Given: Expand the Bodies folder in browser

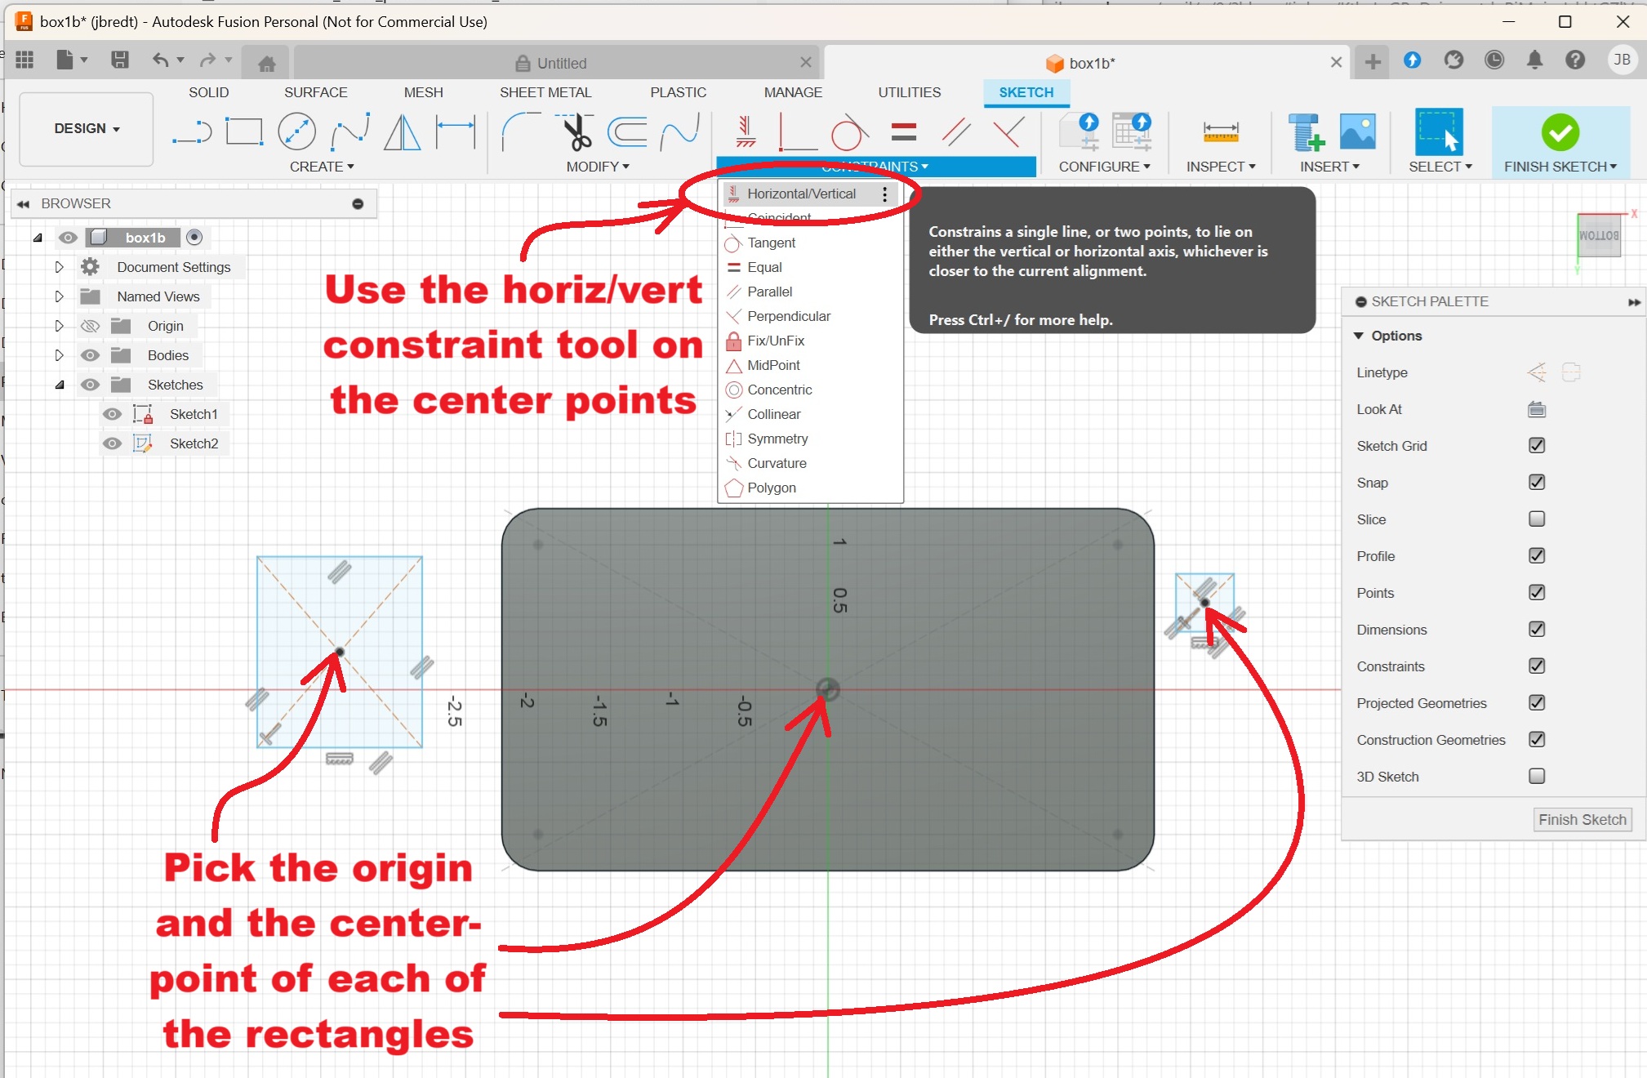Looking at the screenshot, I should 59,355.
